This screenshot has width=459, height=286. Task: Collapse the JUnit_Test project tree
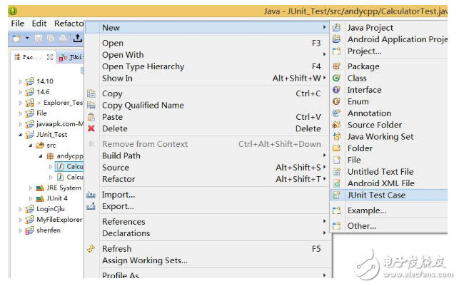21,134
